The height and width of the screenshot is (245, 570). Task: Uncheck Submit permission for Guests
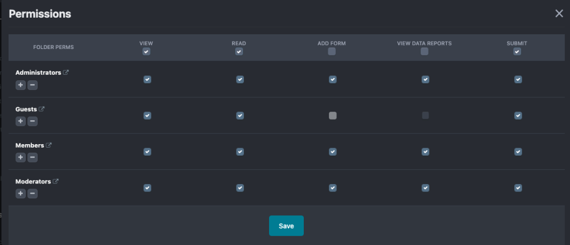(x=518, y=115)
